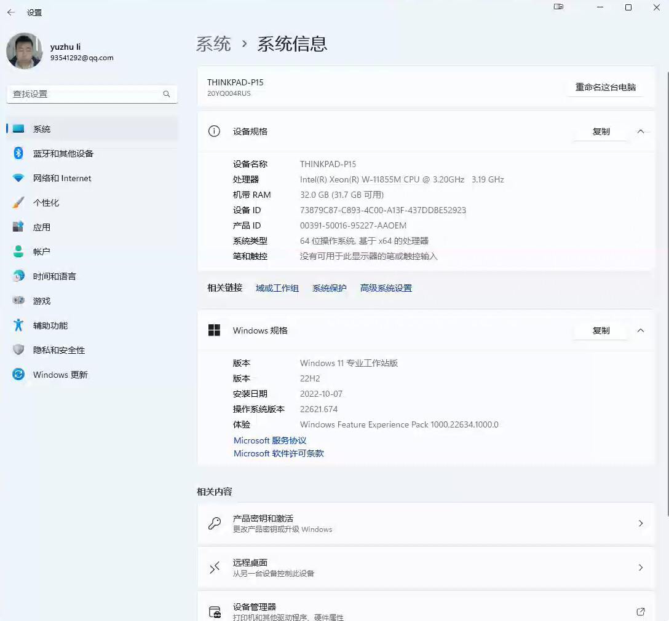Image resolution: width=669 pixels, height=621 pixels.
Task: Open the gamepad icon for 游戏
Action: (18, 300)
